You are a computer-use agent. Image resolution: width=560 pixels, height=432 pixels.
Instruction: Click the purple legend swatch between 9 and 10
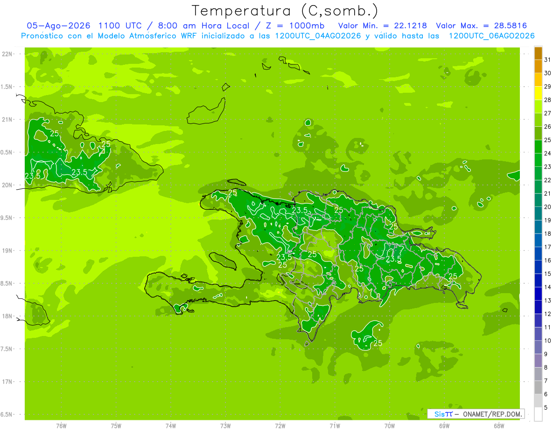pos(538,347)
